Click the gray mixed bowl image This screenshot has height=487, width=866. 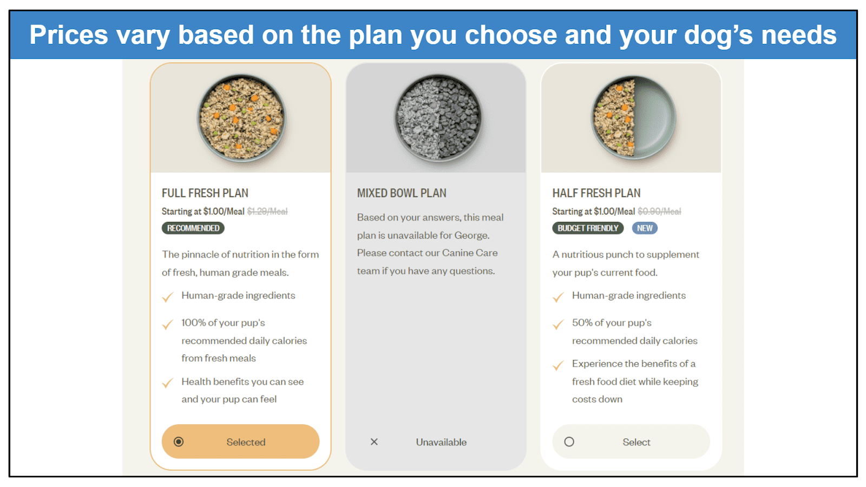pos(437,117)
